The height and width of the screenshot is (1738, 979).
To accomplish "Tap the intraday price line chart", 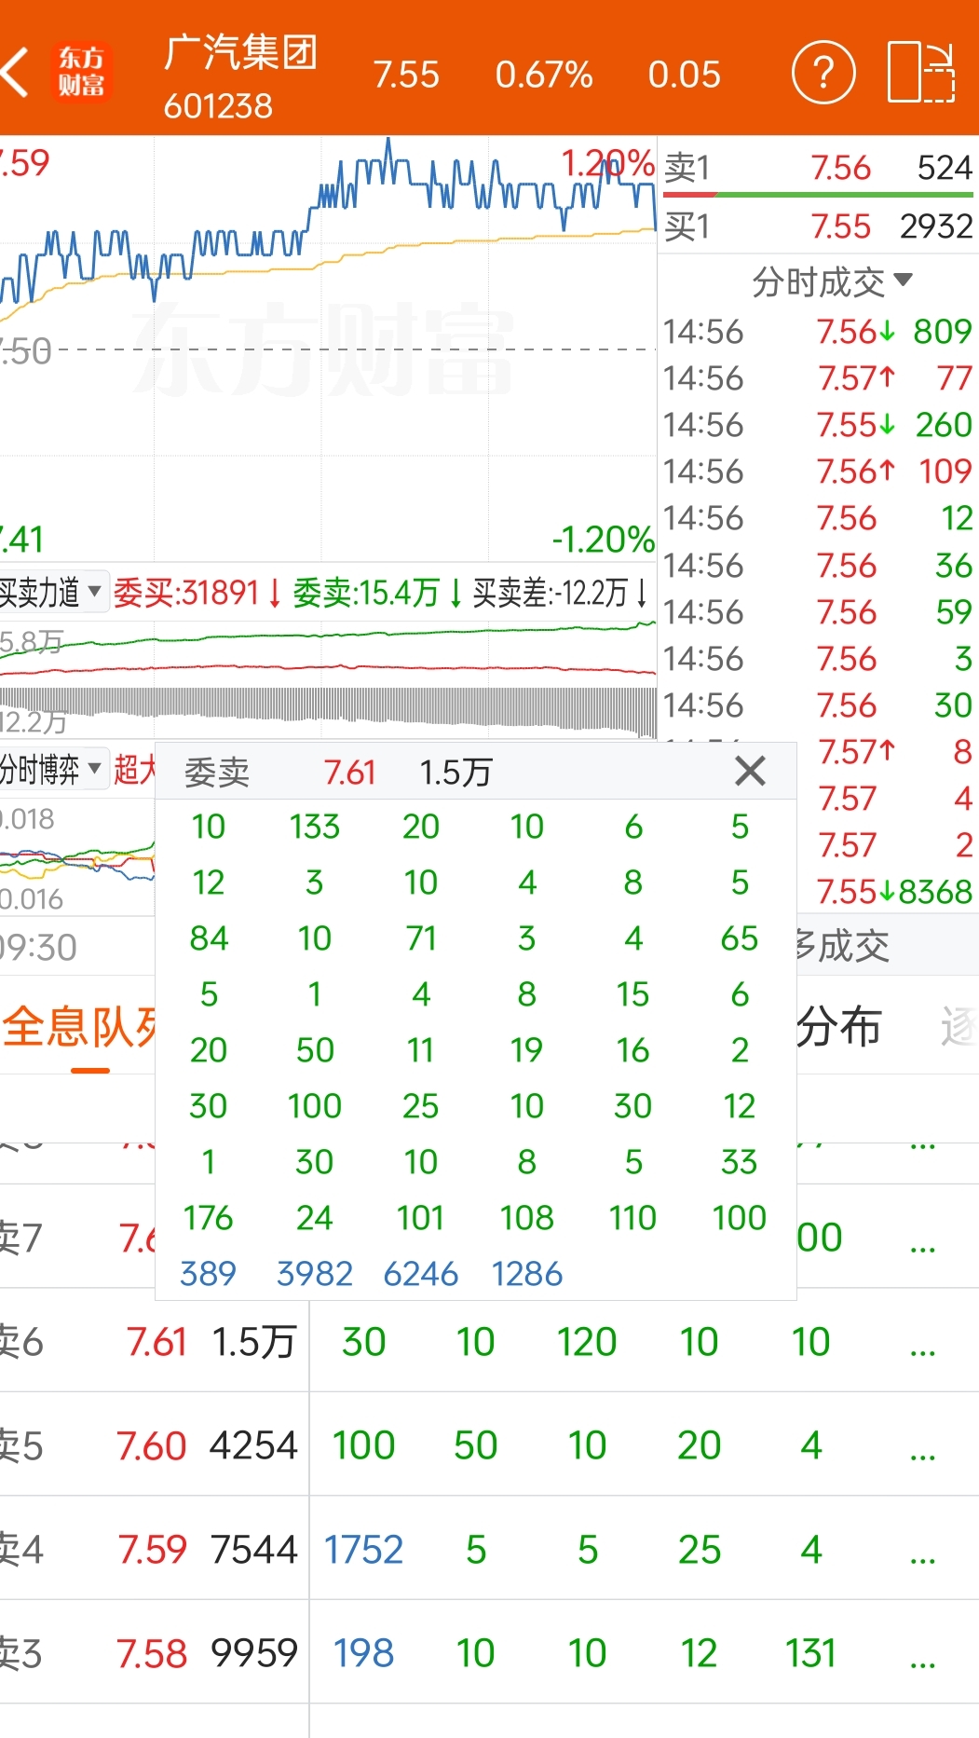I will click(x=328, y=349).
